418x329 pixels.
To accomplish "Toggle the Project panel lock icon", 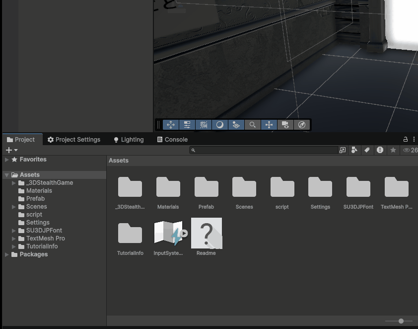I will pos(405,140).
